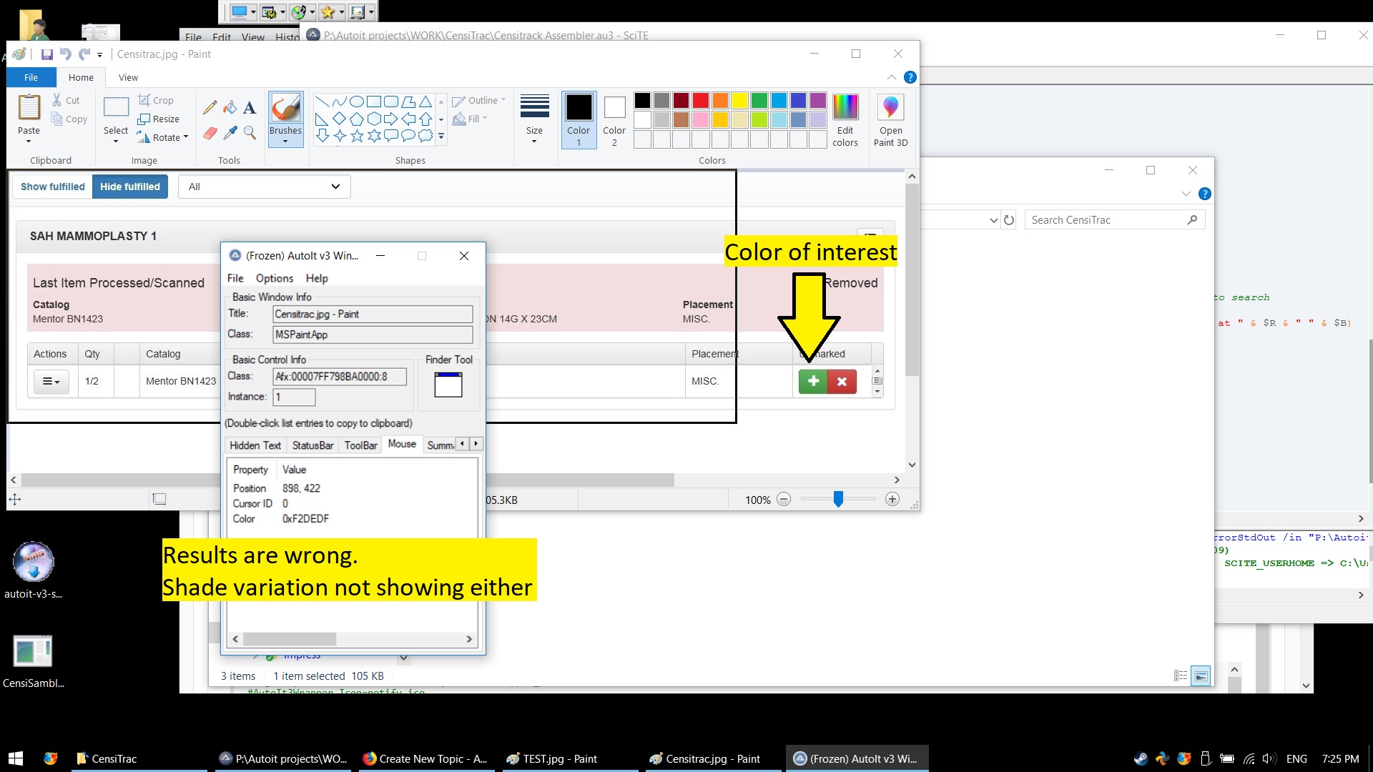1373x772 pixels.
Task: Save the Censitrac.jpg image in Paint
Action: 46,54
